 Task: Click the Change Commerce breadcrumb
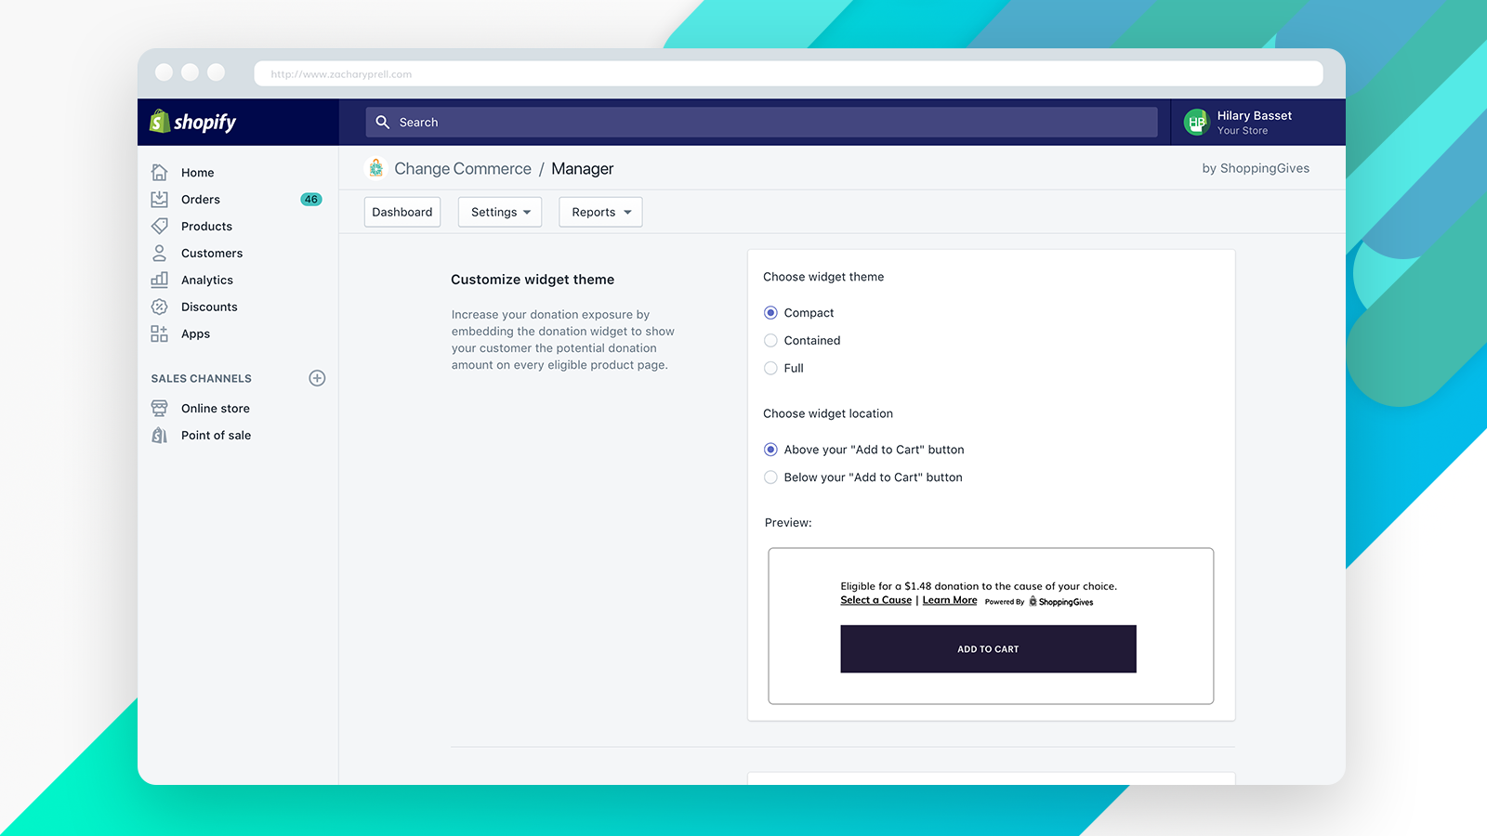point(463,168)
